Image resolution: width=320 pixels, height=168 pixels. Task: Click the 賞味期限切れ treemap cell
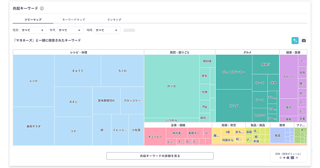pyautogui.click(x=106, y=101)
